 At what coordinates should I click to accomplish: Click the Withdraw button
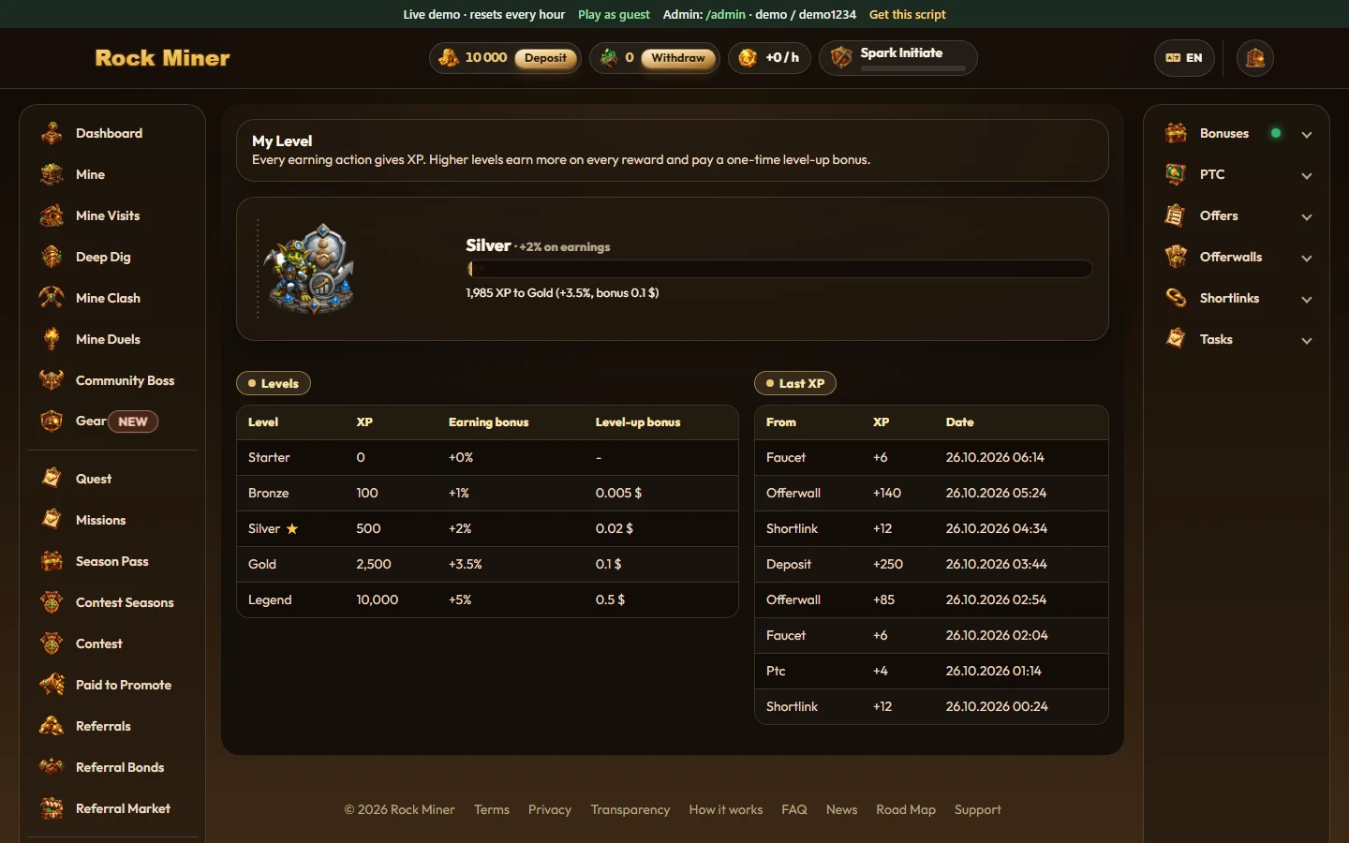[678, 58]
